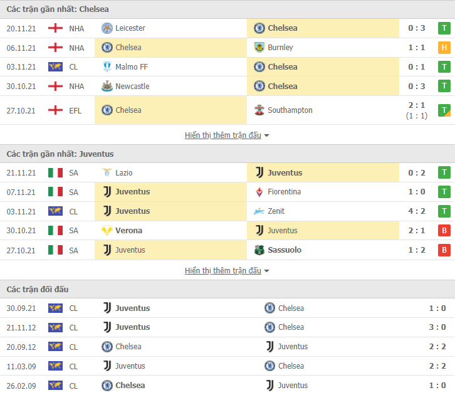Click the England flag next to EFL

[55, 110]
